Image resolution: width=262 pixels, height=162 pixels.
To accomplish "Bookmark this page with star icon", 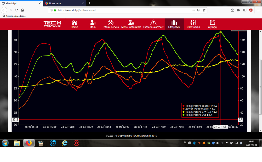I will (x=204, y=10).
